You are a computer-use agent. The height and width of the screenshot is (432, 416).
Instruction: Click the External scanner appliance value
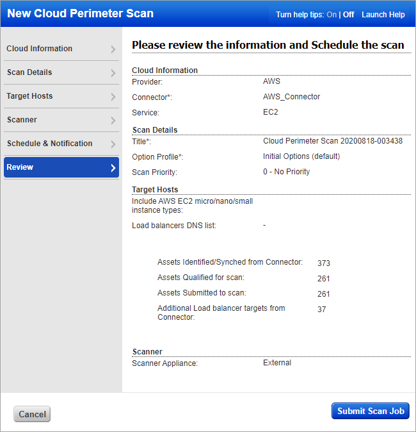(277, 363)
